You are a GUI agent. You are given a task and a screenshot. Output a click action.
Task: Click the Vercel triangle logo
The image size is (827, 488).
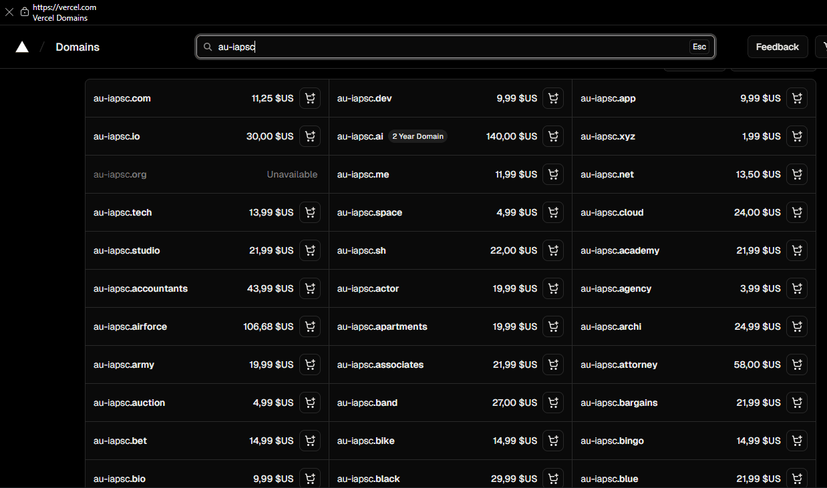(22, 47)
